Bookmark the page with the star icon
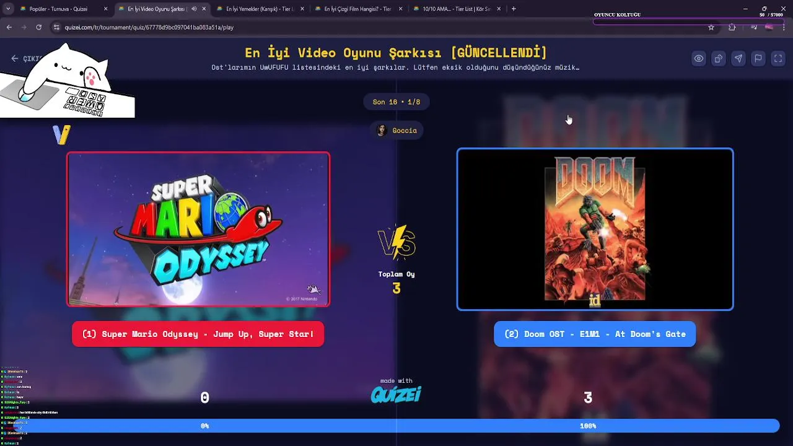Screen dimensions: 793x446 click(x=711, y=27)
